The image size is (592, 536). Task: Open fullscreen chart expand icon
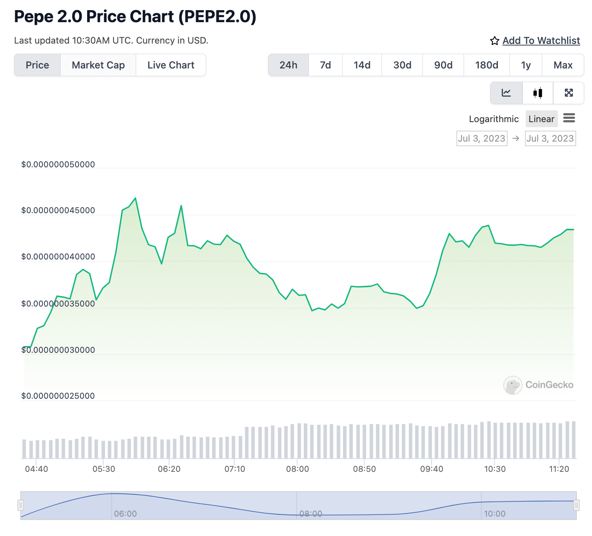pyautogui.click(x=569, y=93)
